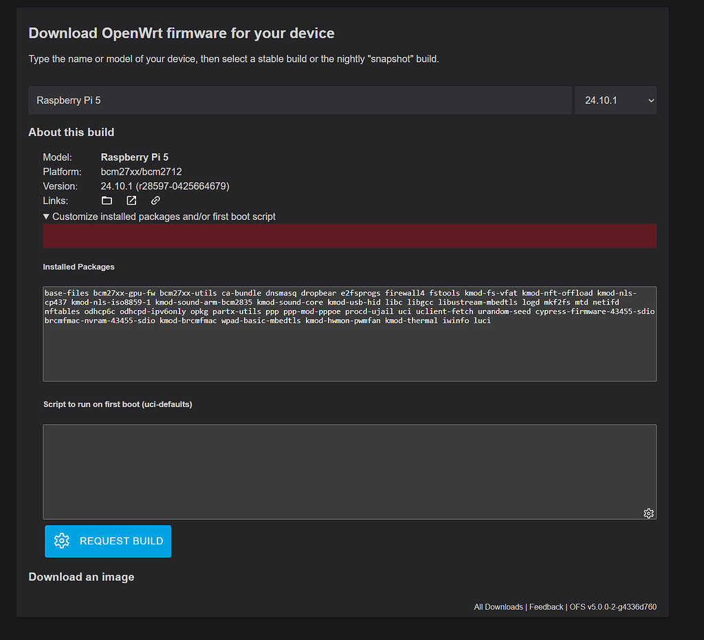
Task: Click the gear icon inside the script editor
Action: click(648, 513)
